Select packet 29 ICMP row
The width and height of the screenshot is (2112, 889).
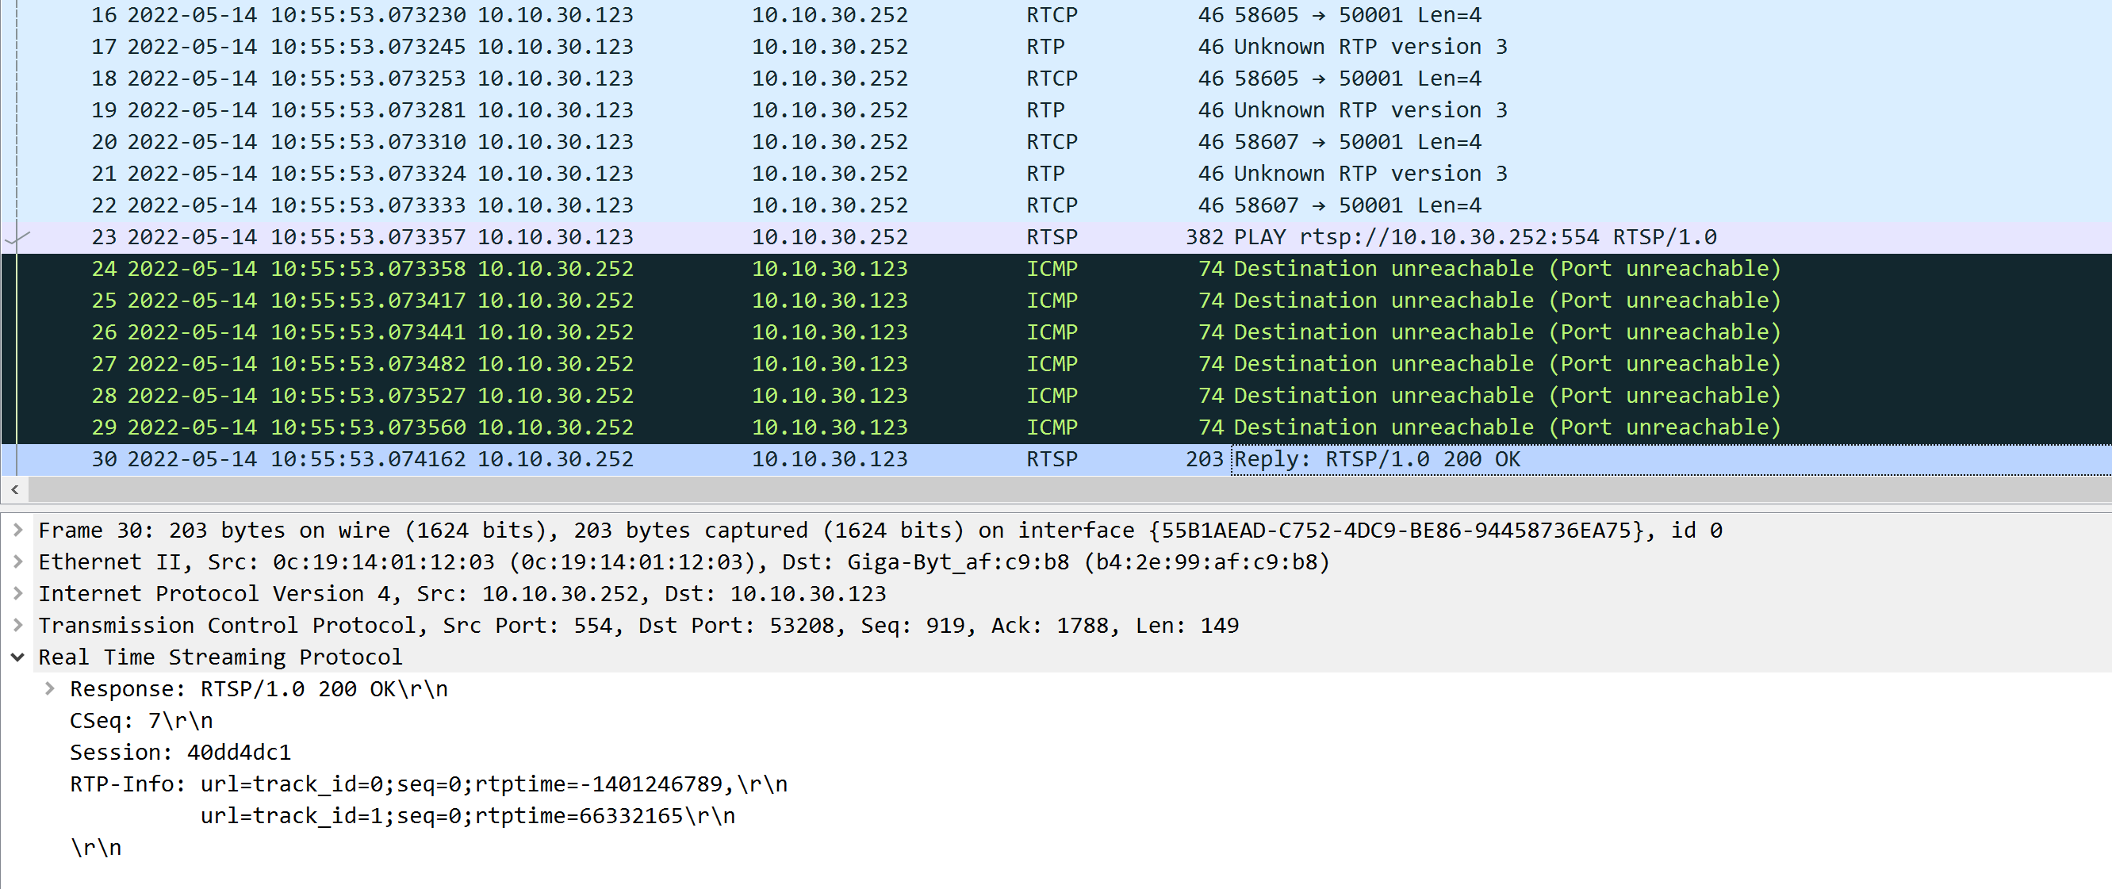point(1056,427)
